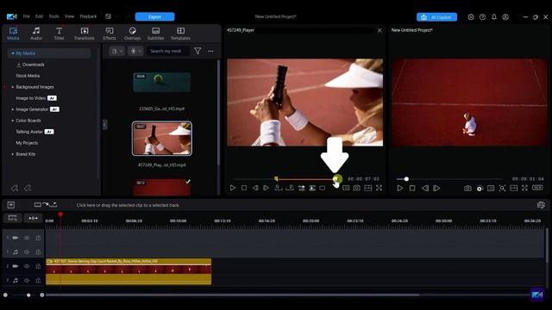Click the Search my media field
This screenshot has width=552, height=310.
(x=167, y=52)
